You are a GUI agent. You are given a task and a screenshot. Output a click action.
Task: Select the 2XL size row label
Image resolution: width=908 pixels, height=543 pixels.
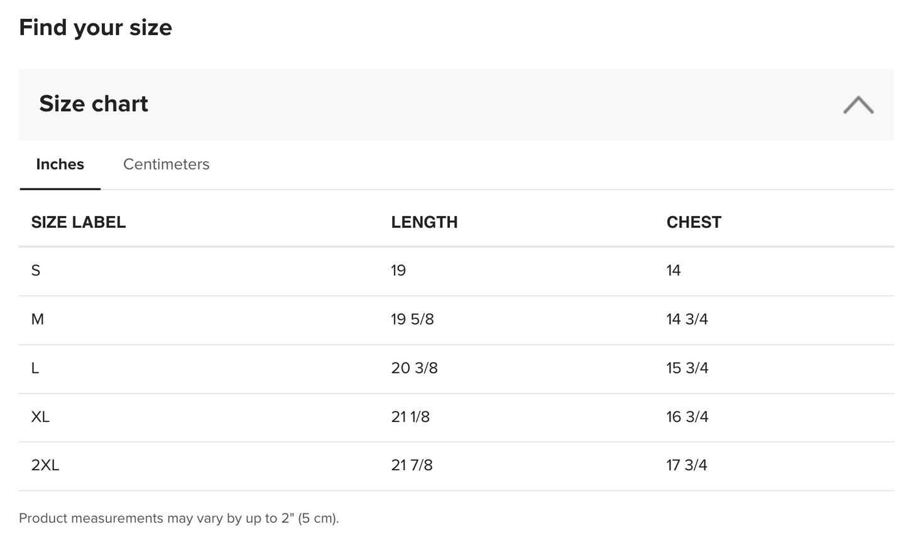pos(45,465)
